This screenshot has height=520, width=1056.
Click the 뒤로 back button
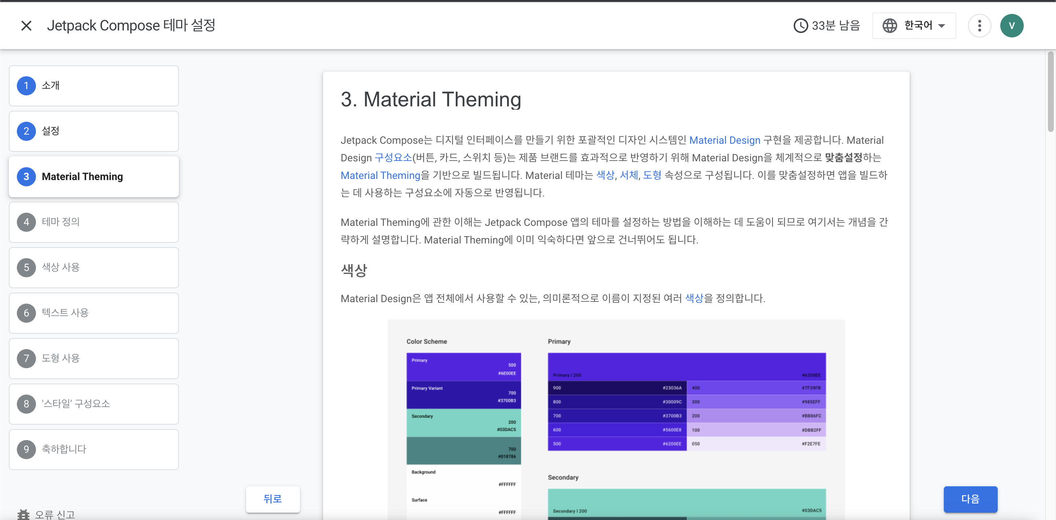[272, 499]
